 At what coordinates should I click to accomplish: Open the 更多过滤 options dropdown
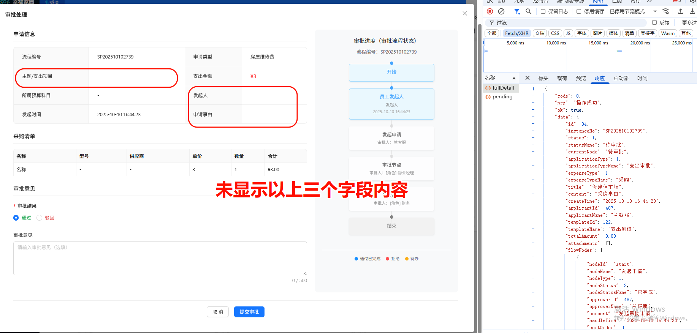click(x=689, y=23)
